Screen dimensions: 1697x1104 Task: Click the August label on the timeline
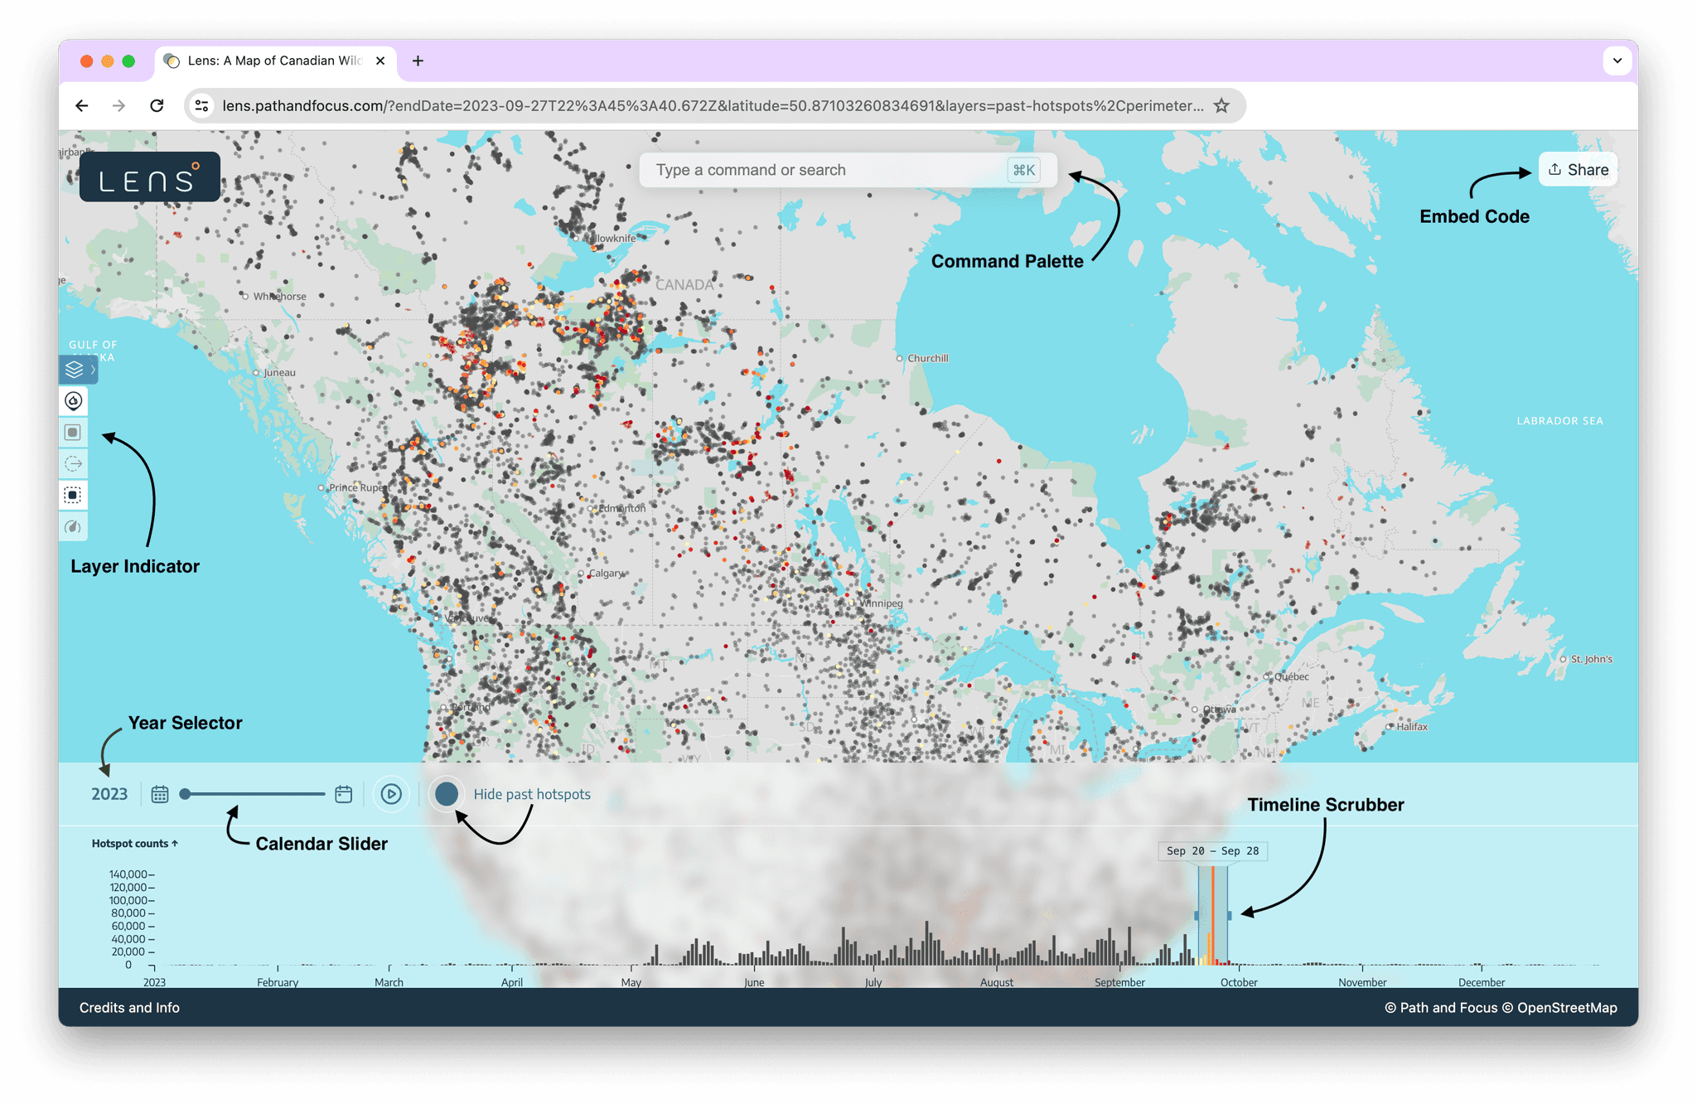pyautogui.click(x=997, y=982)
